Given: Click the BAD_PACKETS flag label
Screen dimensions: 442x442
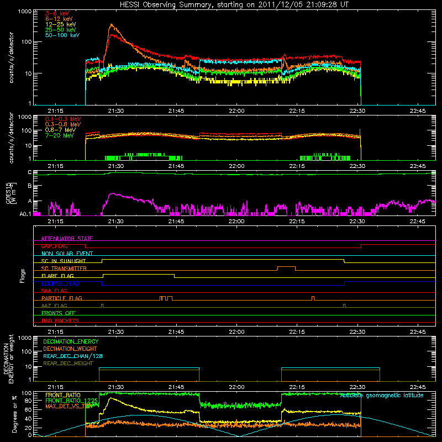Looking at the screenshot, I should coord(60,320).
